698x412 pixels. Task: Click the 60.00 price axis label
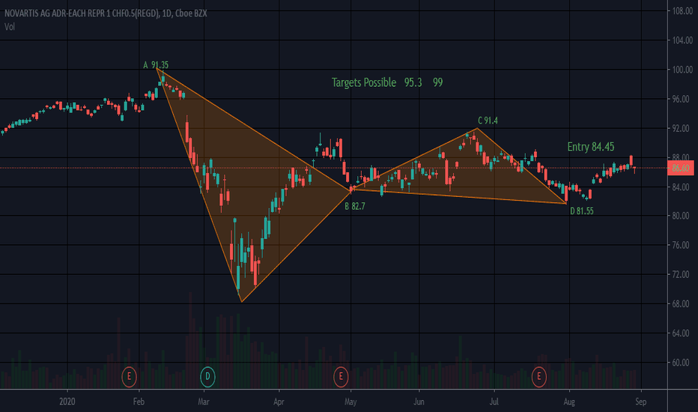coord(682,363)
